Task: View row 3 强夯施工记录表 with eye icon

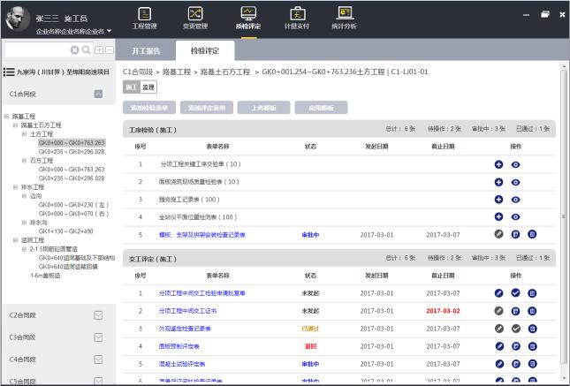Action: point(515,200)
